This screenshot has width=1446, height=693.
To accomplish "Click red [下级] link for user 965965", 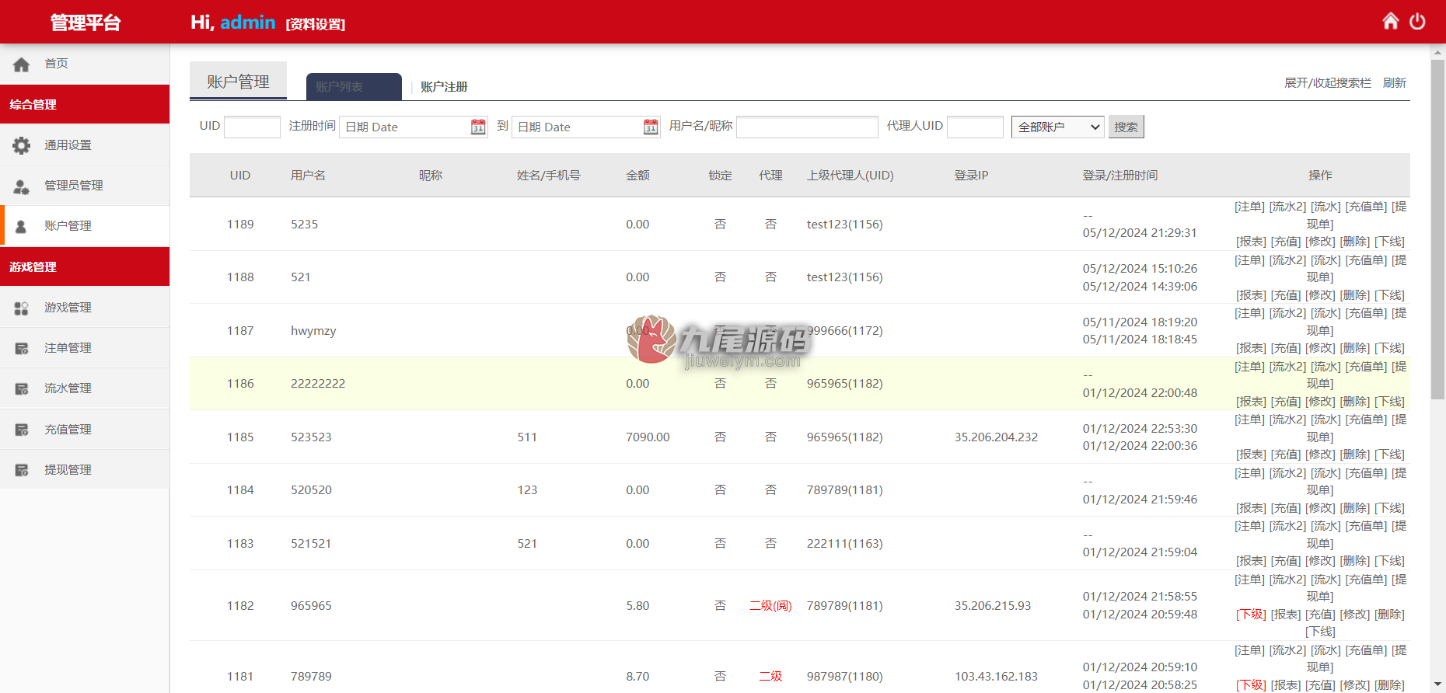I will [x=1252, y=615].
